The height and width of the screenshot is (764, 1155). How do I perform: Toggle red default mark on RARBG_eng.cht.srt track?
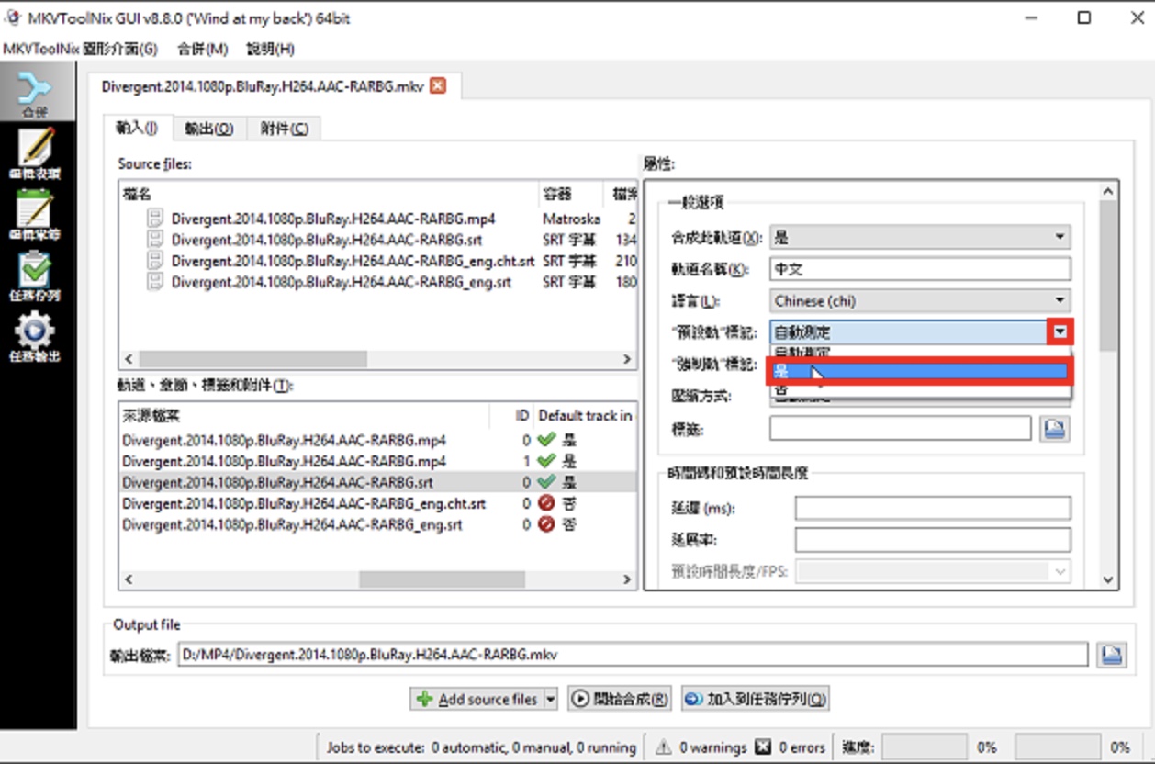pos(548,503)
